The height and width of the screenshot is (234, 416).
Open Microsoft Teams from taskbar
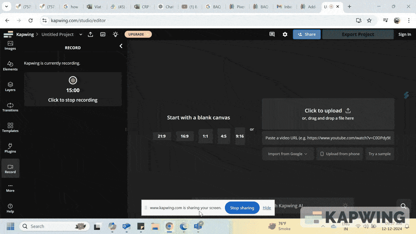198,226
